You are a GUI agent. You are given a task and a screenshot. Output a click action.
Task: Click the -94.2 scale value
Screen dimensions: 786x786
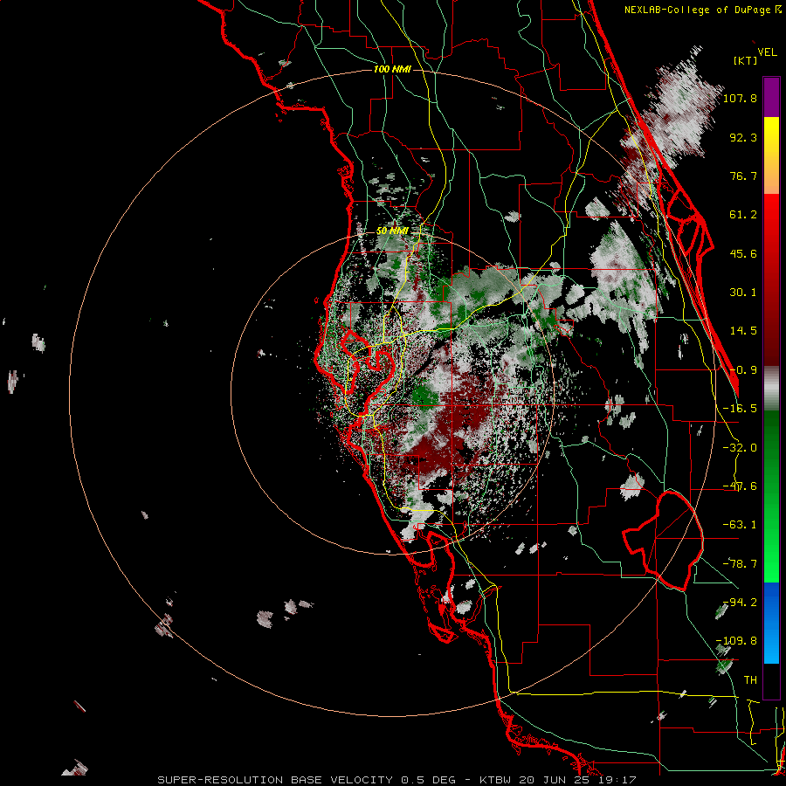[x=740, y=603]
